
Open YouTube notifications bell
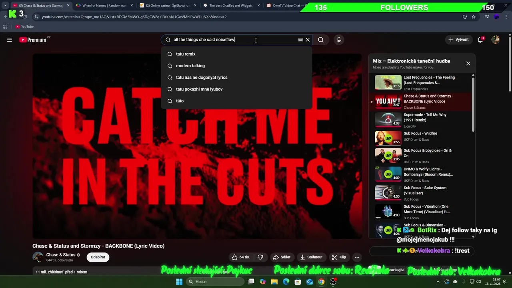point(481,40)
